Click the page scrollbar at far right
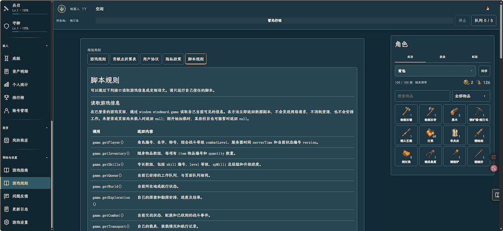This screenshot has width=503, height=231. 501,31
